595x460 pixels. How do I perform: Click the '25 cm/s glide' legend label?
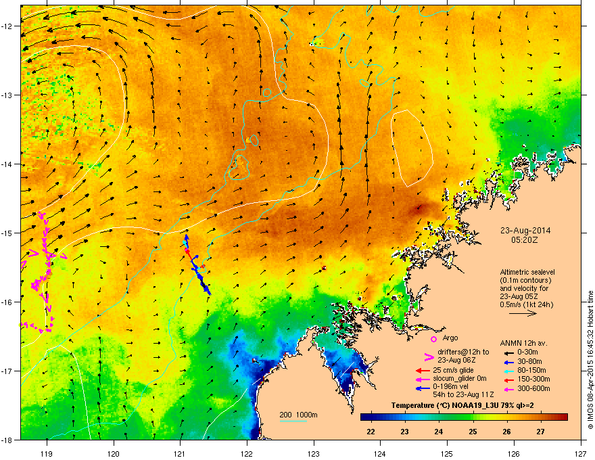point(453,370)
